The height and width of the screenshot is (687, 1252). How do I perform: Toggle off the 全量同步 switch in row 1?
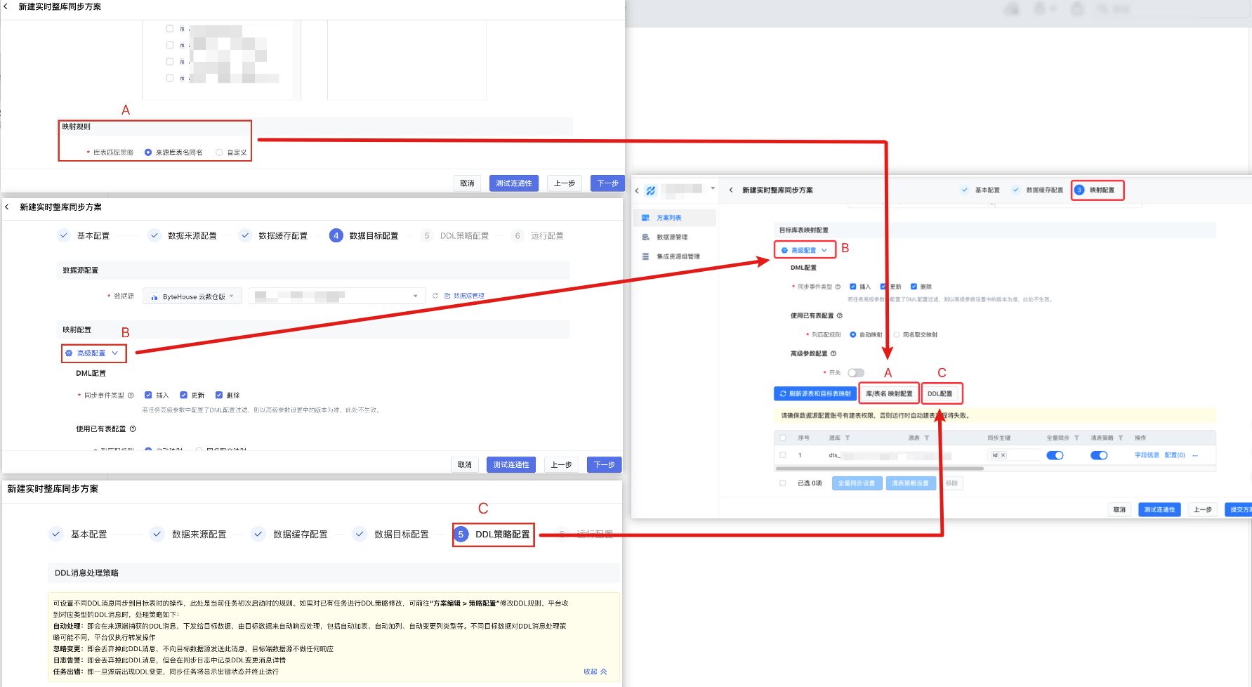point(1055,455)
